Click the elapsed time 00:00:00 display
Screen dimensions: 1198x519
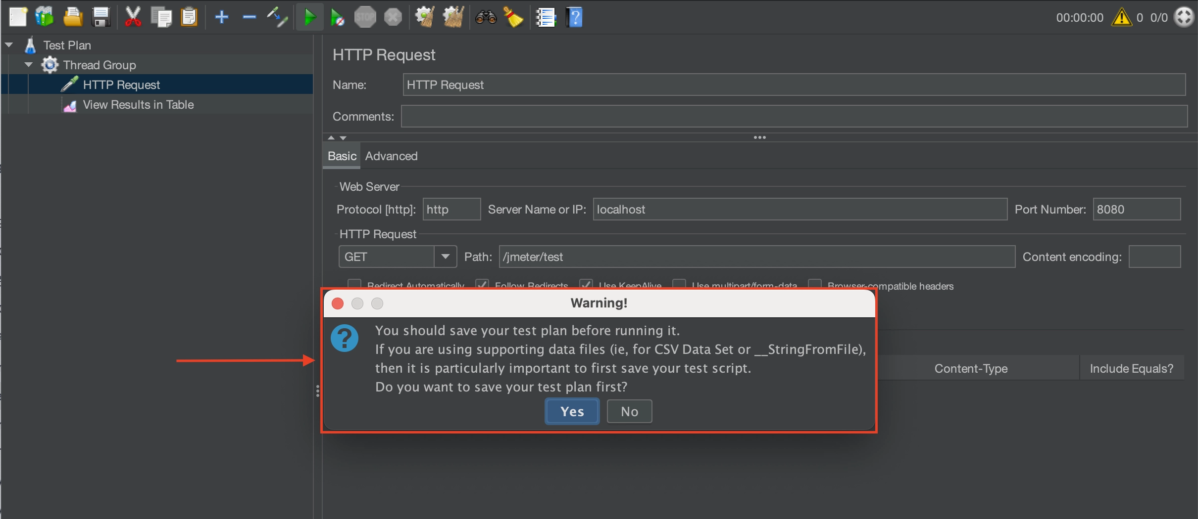click(1080, 17)
